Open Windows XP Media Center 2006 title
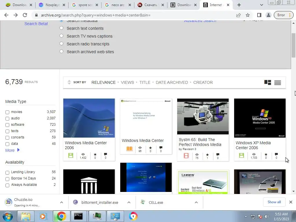This screenshot has width=296, height=222. pos(253,145)
